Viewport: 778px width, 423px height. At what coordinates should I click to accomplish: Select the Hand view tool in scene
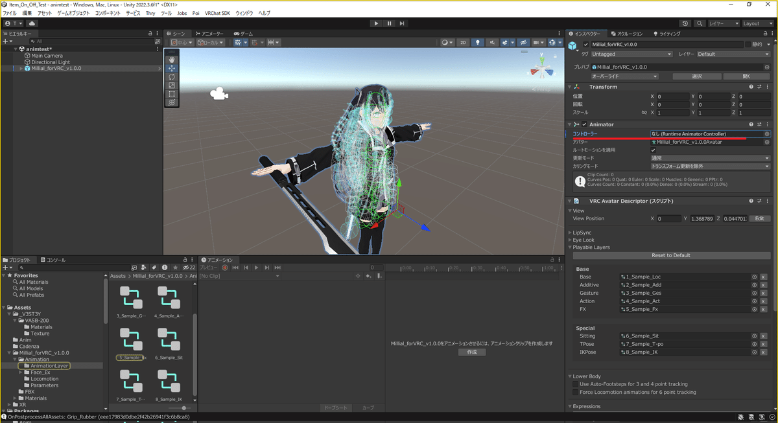click(172, 60)
